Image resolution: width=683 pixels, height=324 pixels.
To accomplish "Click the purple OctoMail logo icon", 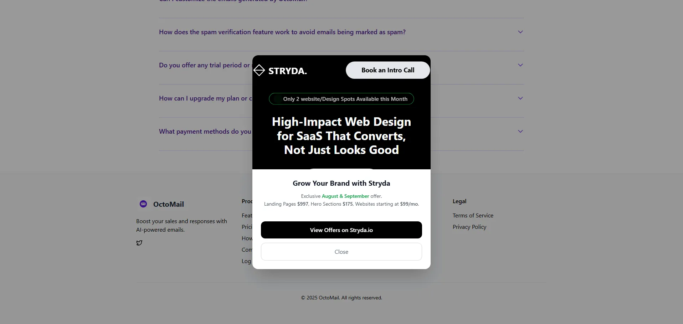I will pos(143,204).
